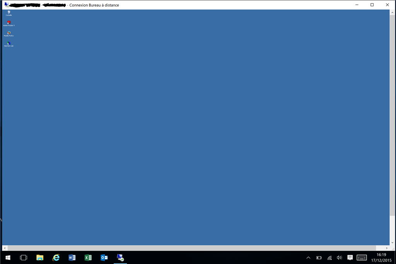Open the battery status tray icon
This screenshot has width=396, height=264.
click(x=319, y=258)
